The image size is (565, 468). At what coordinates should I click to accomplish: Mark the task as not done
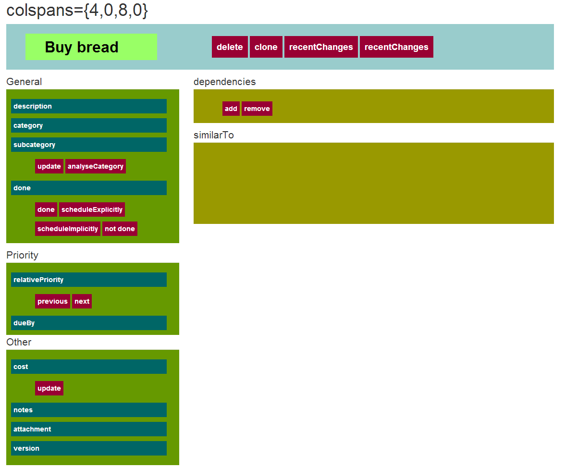(120, 229)
